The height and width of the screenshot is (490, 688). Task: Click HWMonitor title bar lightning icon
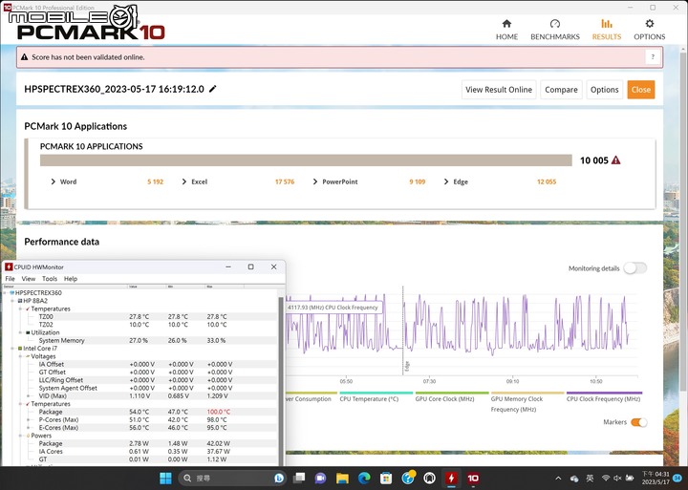point(9,266)
